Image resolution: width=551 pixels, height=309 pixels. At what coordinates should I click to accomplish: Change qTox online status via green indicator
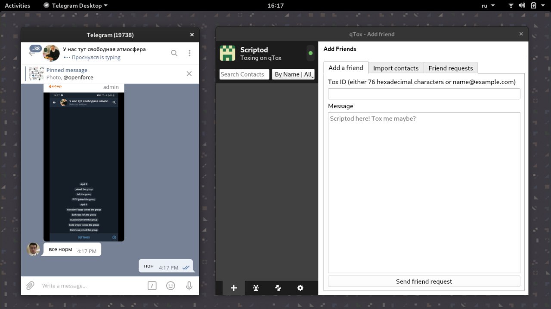(x=310, y=53)
